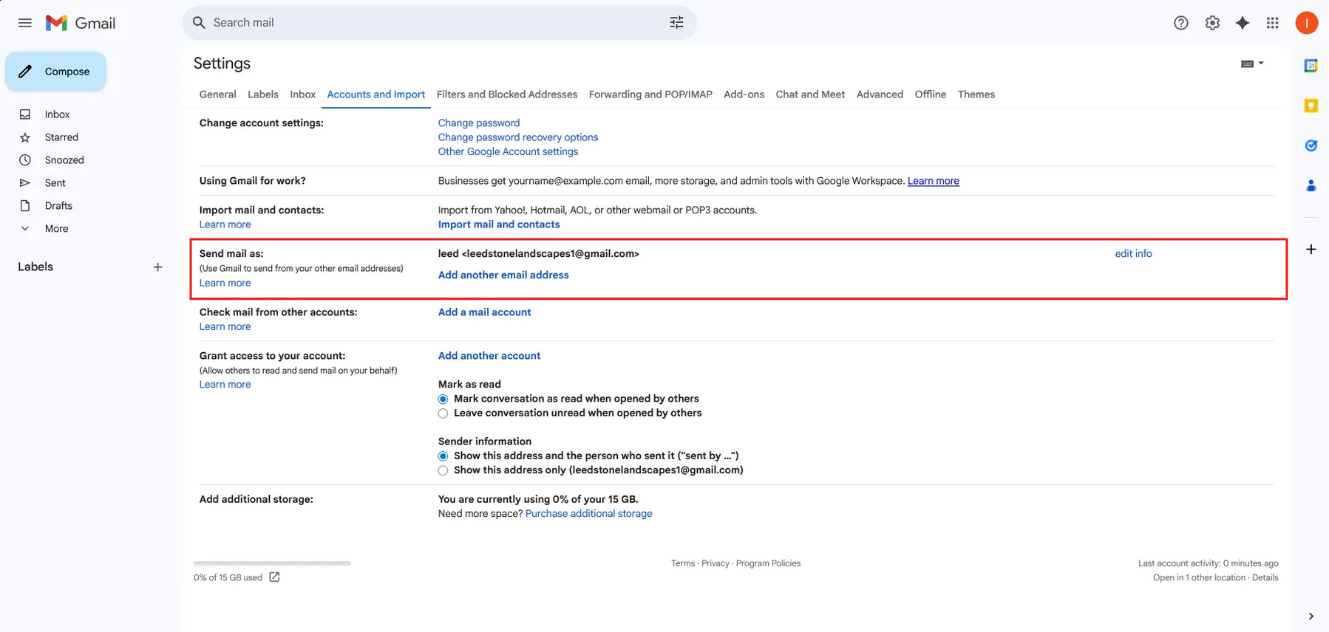Create a new label plus icon

click(x=157, y=267)
